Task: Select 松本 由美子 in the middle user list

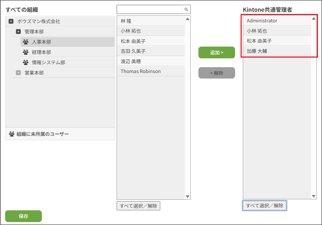Action: point(151,41)
